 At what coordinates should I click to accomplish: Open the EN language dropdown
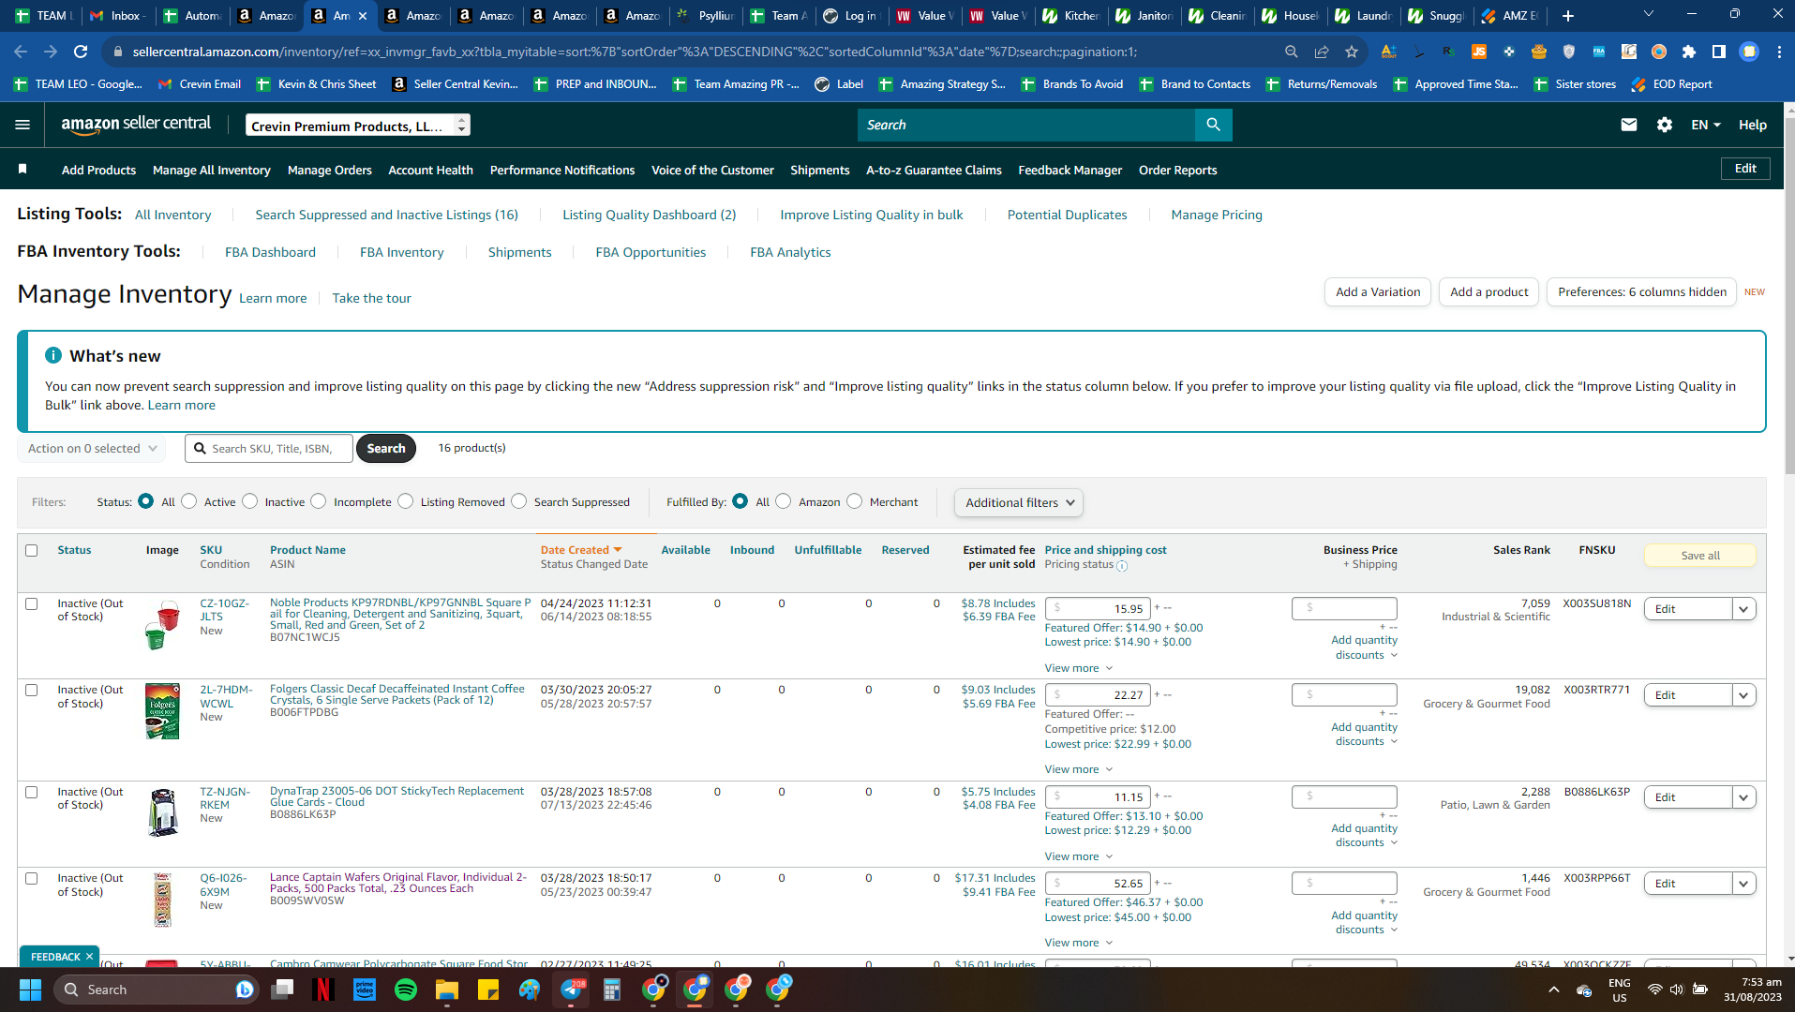coord(1706,125)
